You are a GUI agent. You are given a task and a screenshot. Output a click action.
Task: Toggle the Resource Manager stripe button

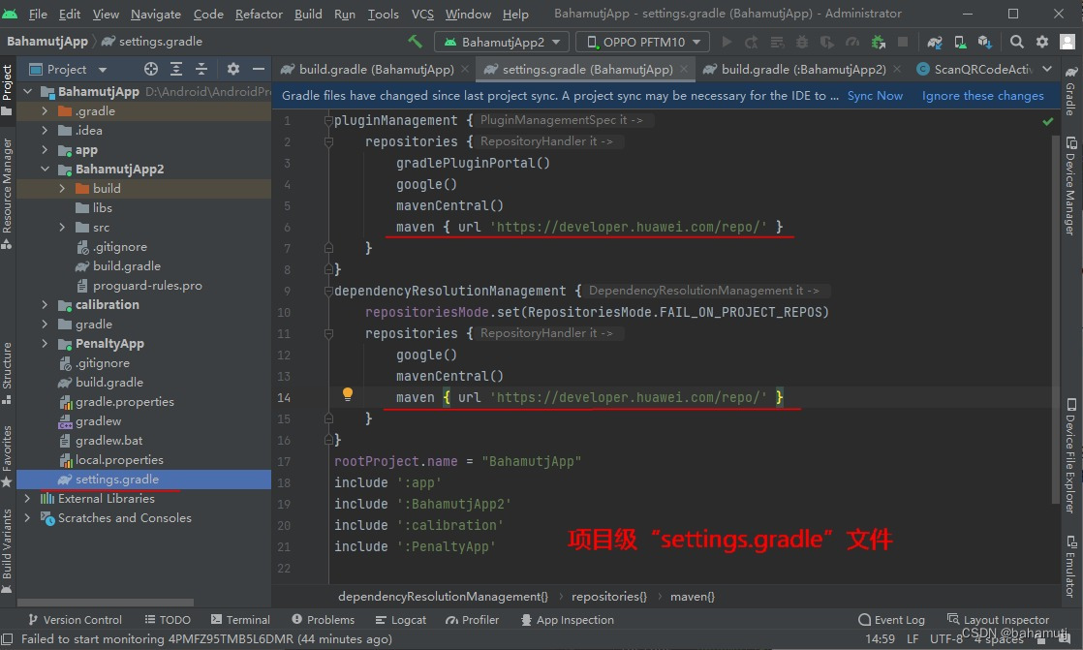click(7, 194)
